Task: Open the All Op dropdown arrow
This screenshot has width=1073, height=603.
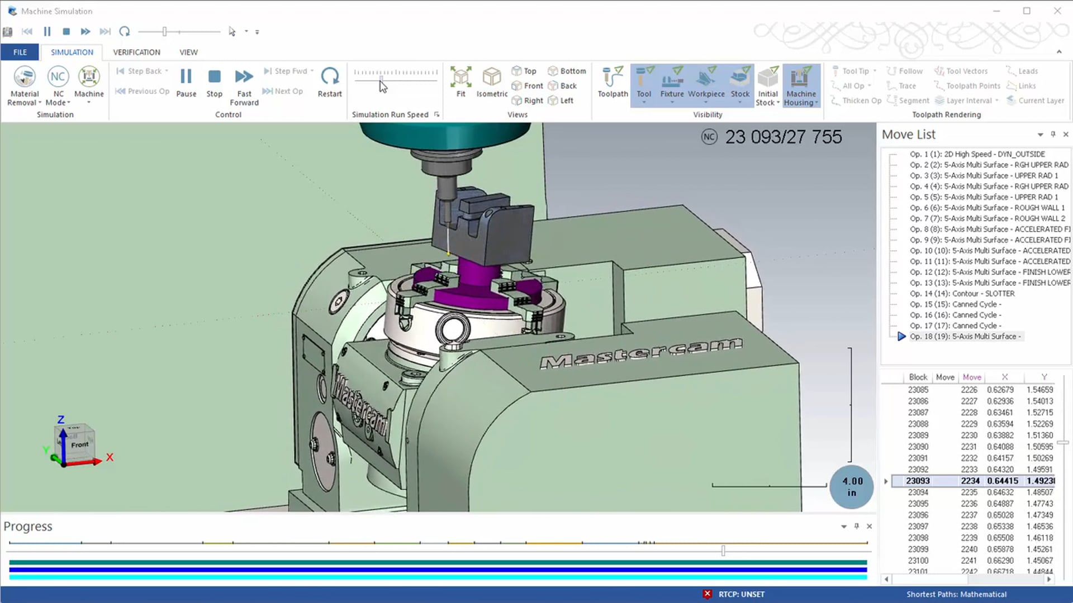Action: (870, 86)
